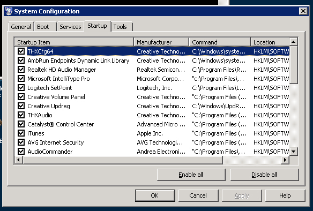Screen dimensions: 313x211
Task: Uncheck Realtek HD Audio Manager checkbox
Action: [x=21, y=70]
